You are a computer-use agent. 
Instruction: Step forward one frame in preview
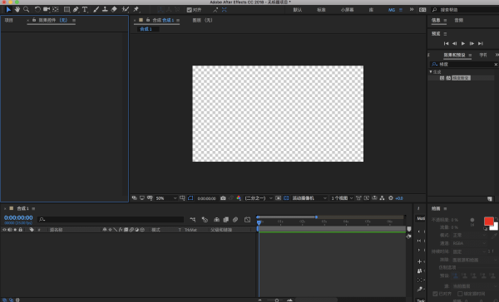coord(472,43)
